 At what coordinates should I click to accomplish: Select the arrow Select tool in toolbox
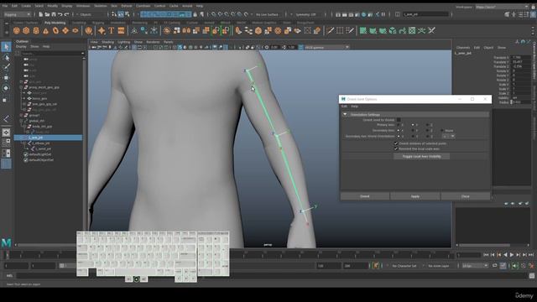click(6, 47)
